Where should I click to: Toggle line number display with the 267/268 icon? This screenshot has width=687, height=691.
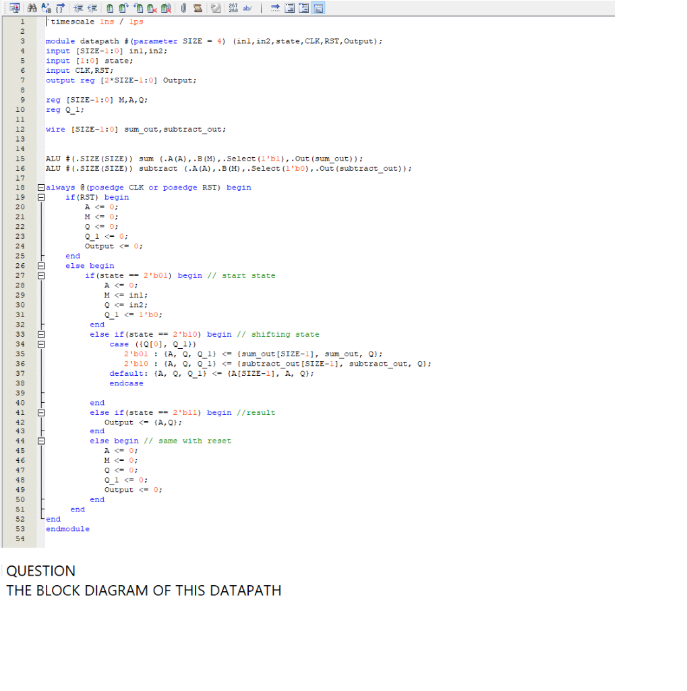[x=233, y=7]
